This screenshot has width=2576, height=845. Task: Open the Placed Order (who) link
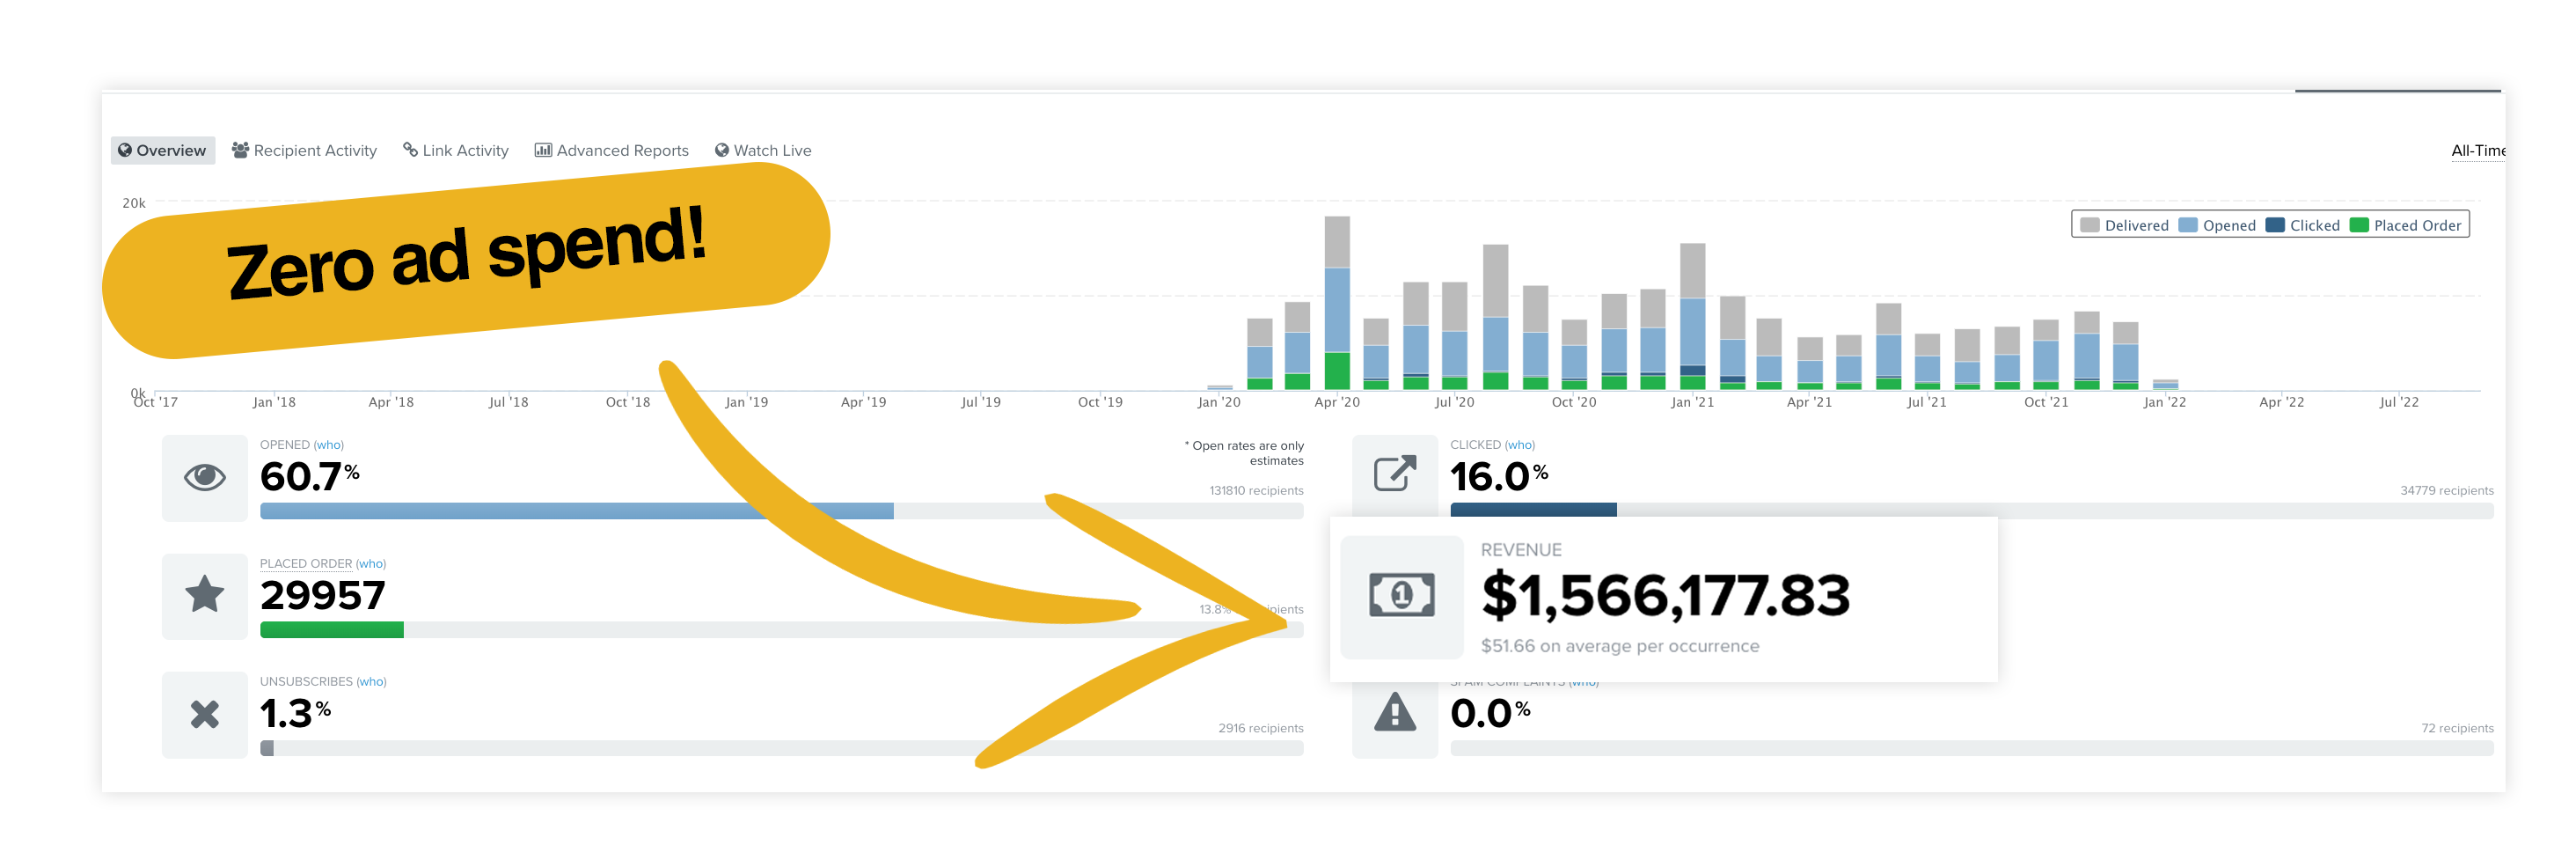click(x=371, y=564)
